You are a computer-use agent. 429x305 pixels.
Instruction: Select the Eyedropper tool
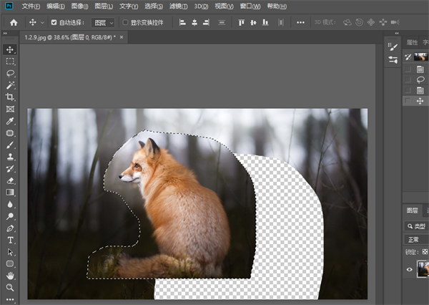point(10,121)
